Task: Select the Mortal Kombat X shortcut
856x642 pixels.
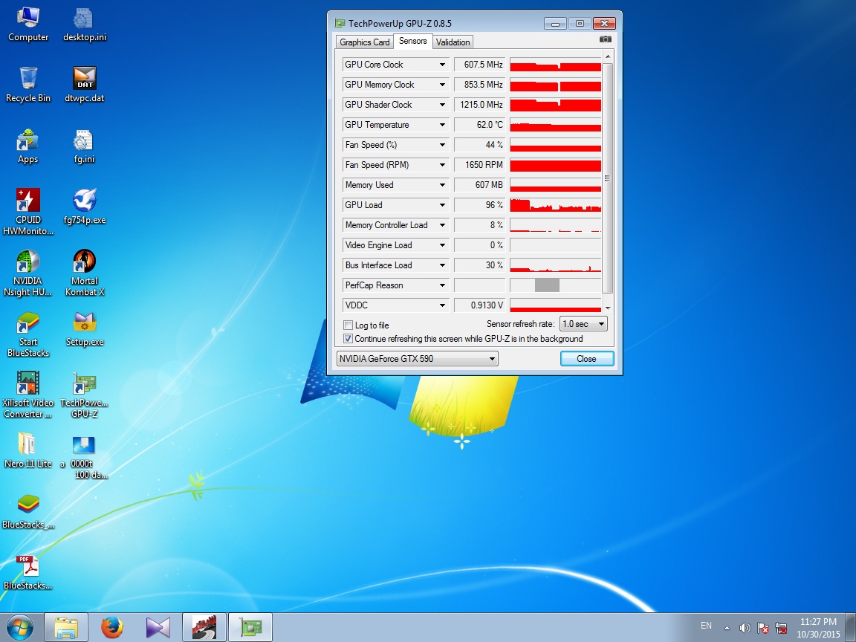Action: 85,273
